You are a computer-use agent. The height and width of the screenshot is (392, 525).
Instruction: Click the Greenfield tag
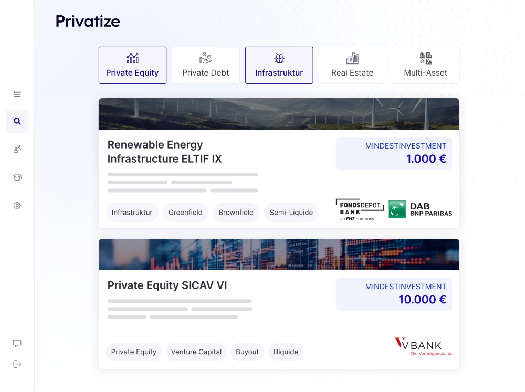click(x=185, y=213)
